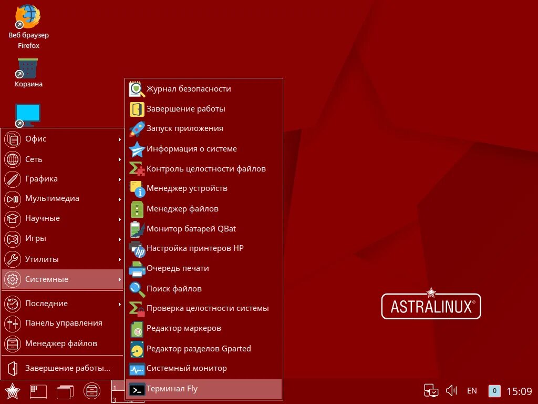Screen dimensions: 538x404
Task: Expand the Игры category arrow
Action: click(x=119, y=239)
